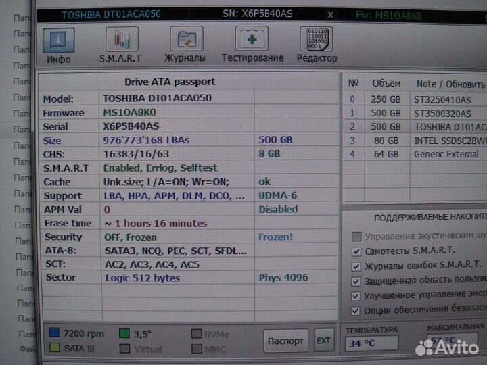
Task: Toggle Управление акустическим шумом checkbox
Action: pos(356,237)
